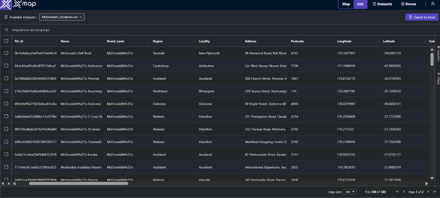Click the horizontal scrollbar thumb
This screenshot has height=198, width=440.
[x=78, y=183]
